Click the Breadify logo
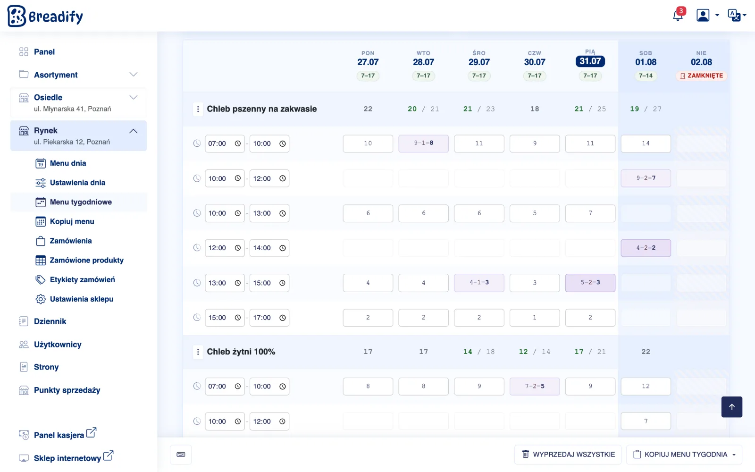 click(x=45, y=16)
